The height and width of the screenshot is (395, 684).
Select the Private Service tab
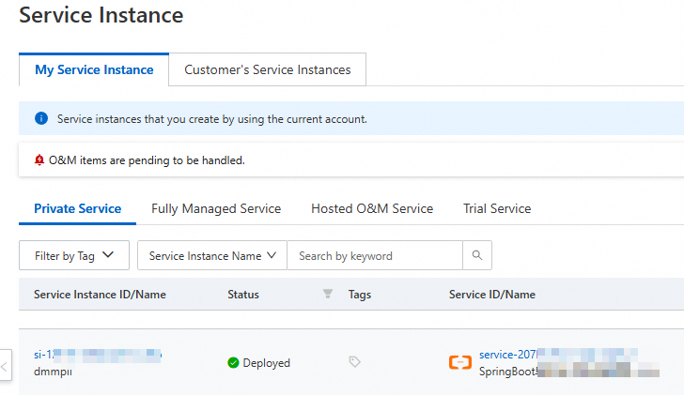pyautogui.click(x=77, y=208)
